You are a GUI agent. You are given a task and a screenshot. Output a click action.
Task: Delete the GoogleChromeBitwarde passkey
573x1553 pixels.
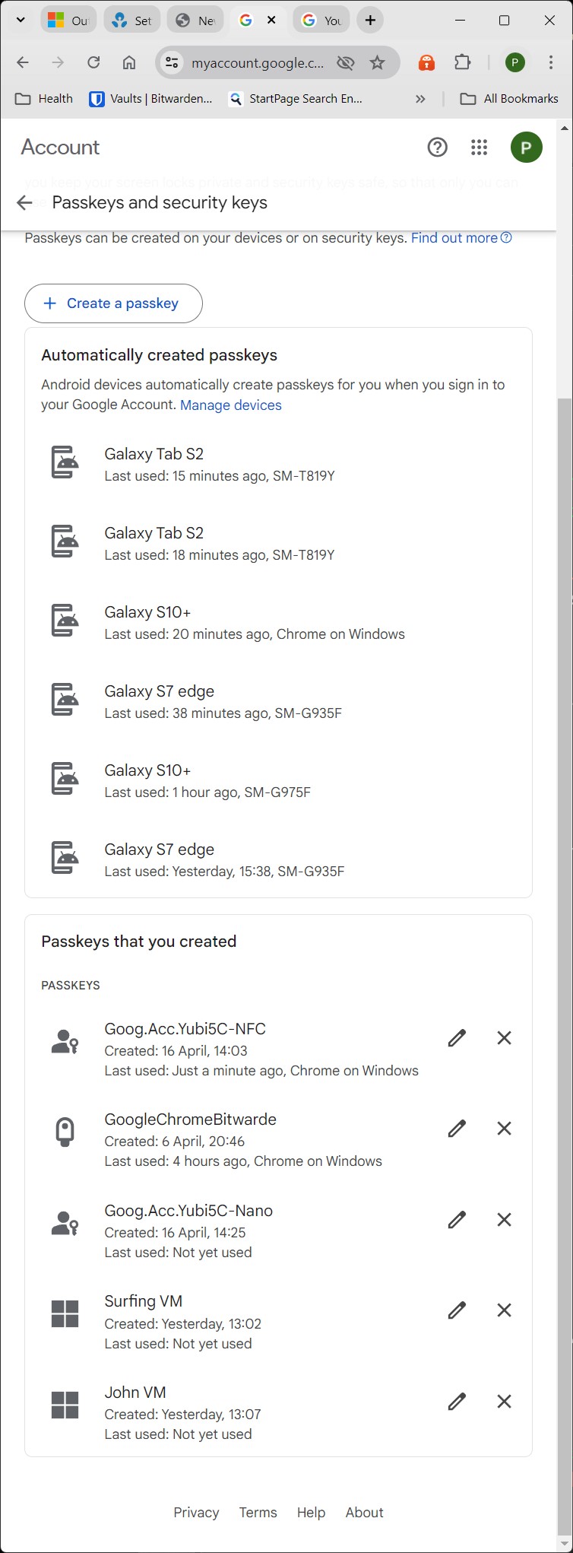click(x=504, y=1129)
